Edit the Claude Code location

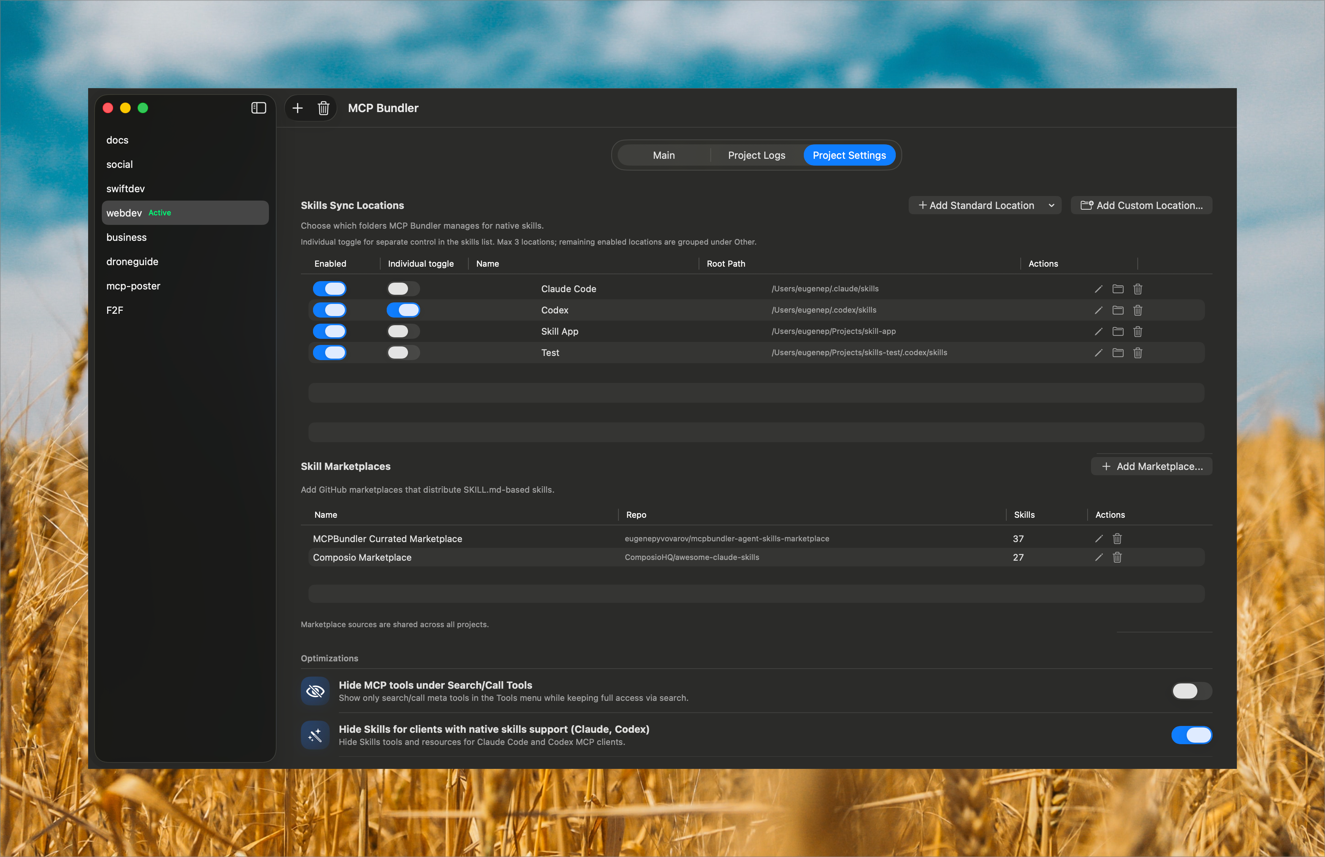(1099, 289)
